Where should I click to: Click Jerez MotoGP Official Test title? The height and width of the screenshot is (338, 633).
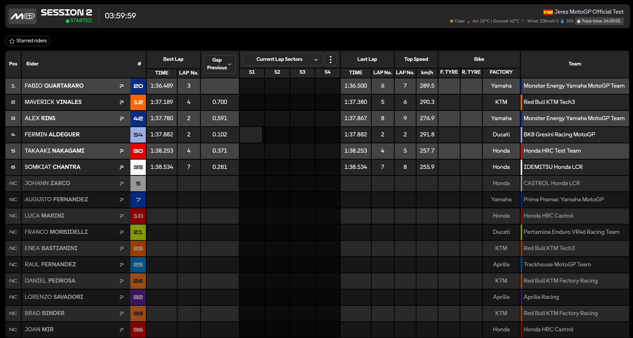click(589, 12)
